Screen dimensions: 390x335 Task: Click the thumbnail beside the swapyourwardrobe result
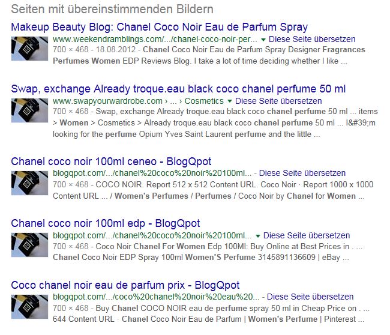[x=29, y=110]
